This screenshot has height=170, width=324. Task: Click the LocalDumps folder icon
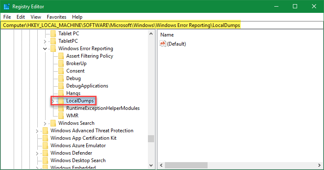pos(61,101)
